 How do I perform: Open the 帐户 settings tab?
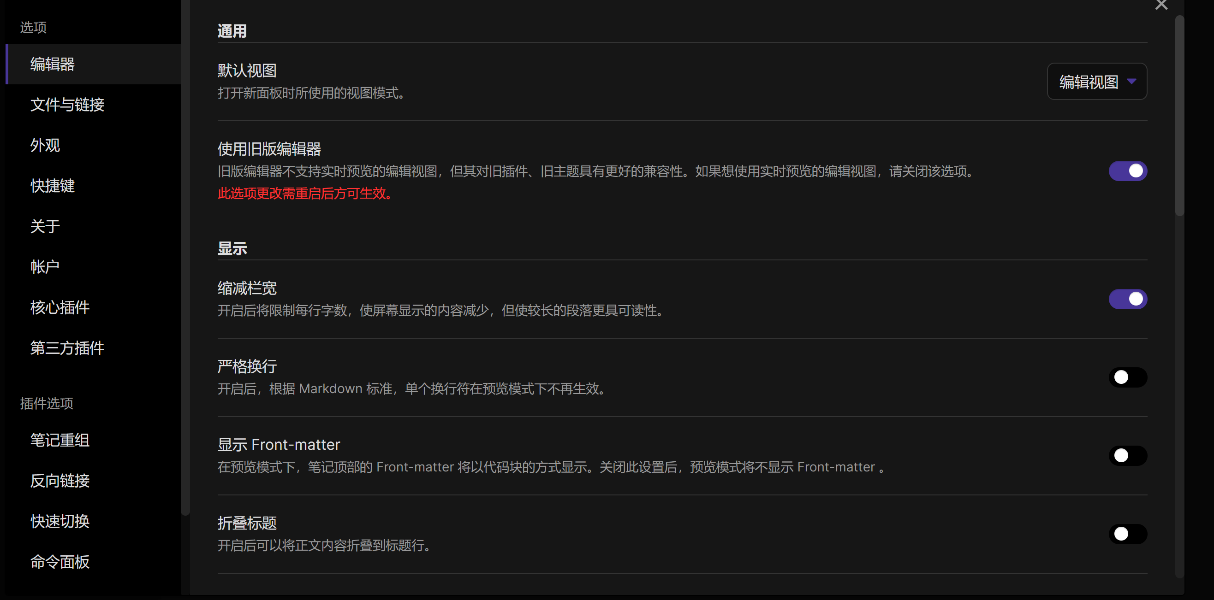click(45, 266)
